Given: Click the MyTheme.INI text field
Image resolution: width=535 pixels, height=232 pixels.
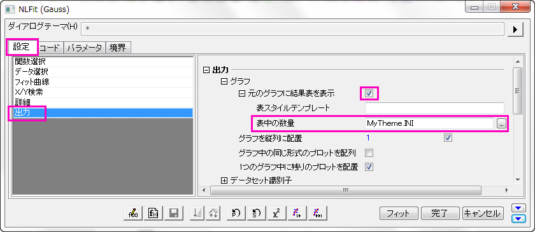Looking at the screenshot, I should [x=429, y=124].
